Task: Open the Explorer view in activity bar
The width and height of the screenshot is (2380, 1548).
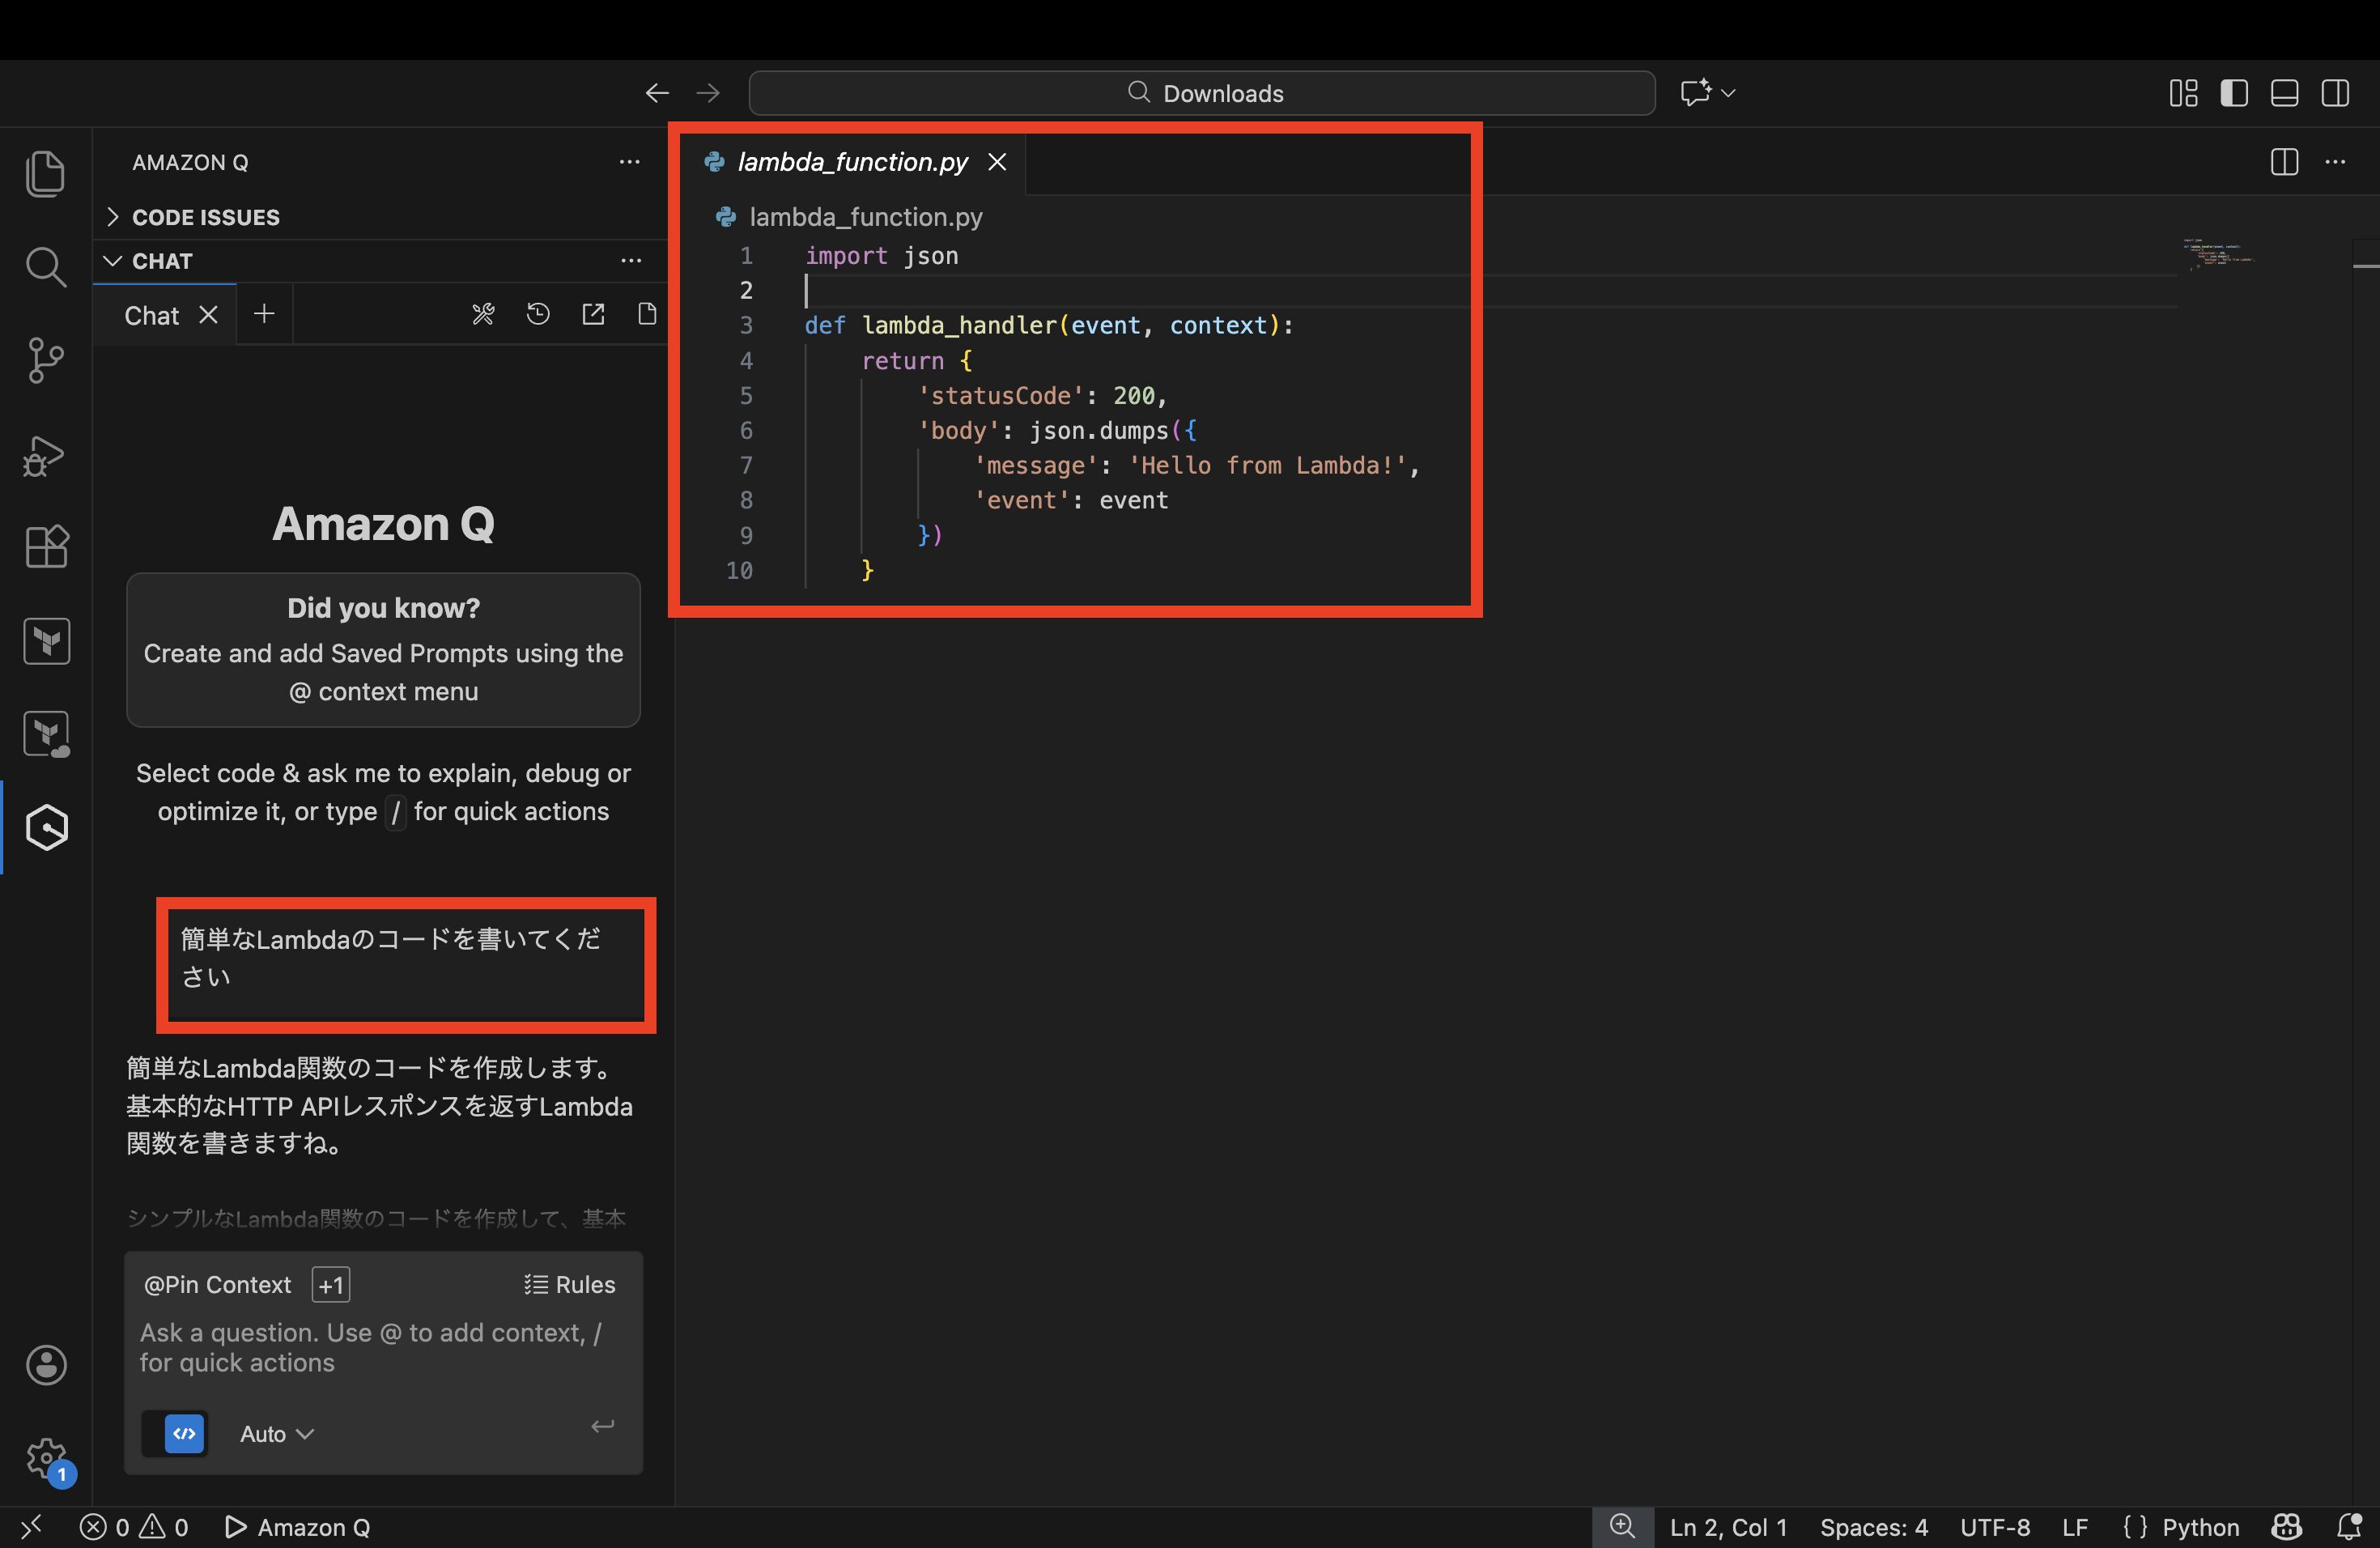Action: 45,174
